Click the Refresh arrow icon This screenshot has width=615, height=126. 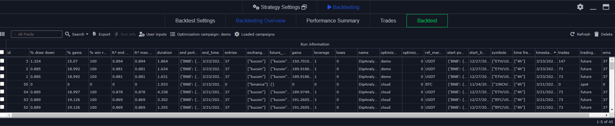coord(573,34)
